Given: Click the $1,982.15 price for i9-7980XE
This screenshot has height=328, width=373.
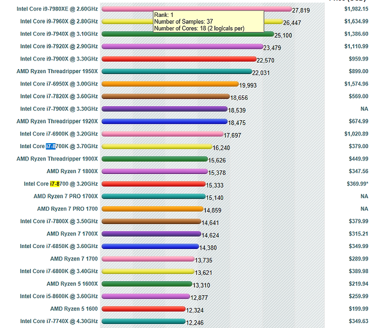Looking at the screenshot, I should [x=356, y=9].
